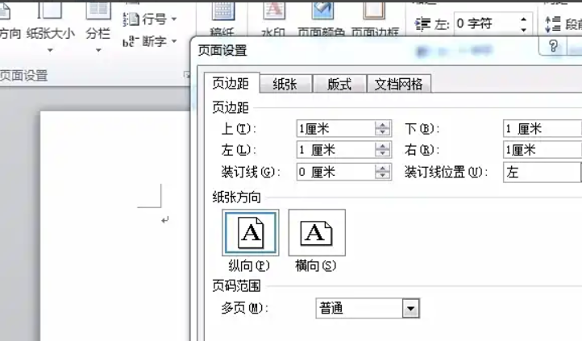Open the 断字 hyphenation dropdown
The height and width of the screenshot is (341, 582).
coord(150,41)
